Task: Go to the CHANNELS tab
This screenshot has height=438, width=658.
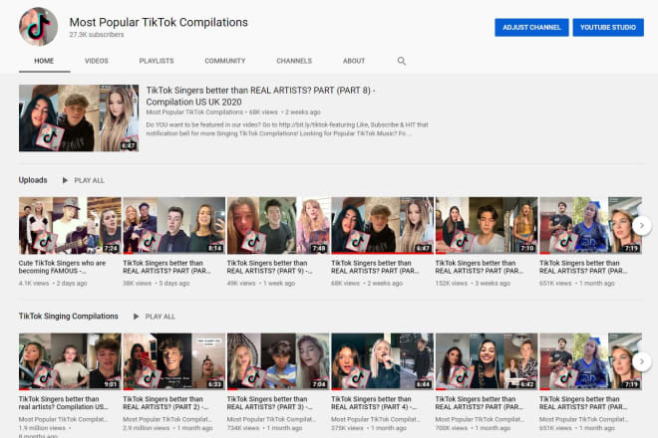Action: coord(294,61)
